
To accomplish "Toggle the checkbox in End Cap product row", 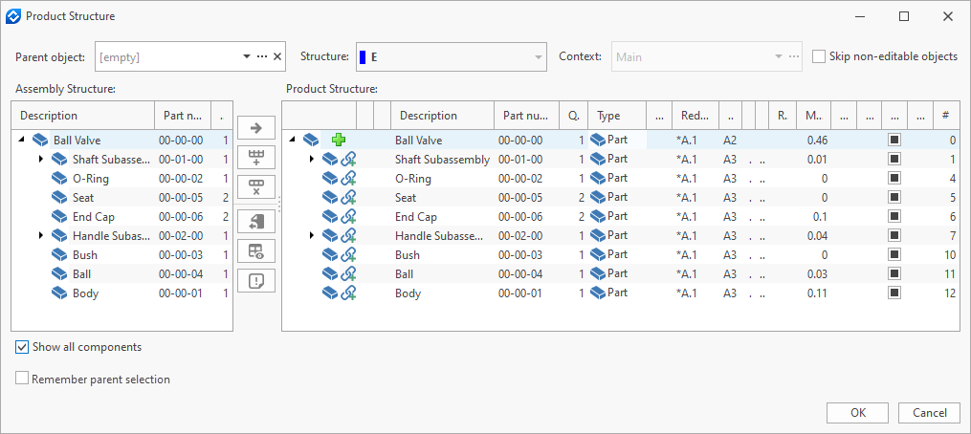I will 894,216.
